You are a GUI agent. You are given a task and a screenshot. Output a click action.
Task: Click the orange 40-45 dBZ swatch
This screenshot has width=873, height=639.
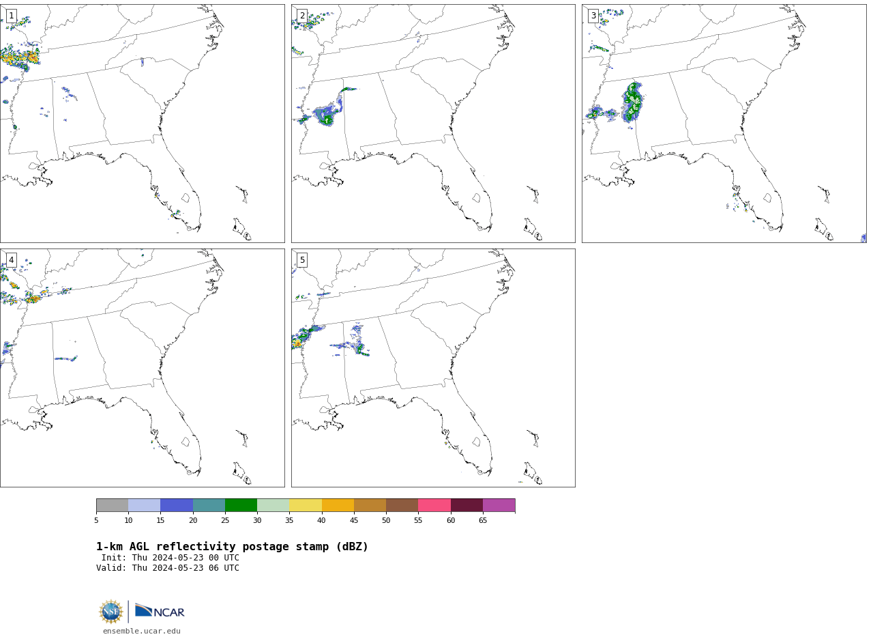(338, 505)
